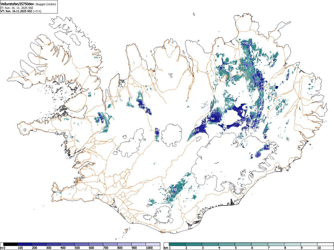Click the "VT: Sun. 16.11.2025 05Z (+5 h)" line

click(x=21, y=11)
